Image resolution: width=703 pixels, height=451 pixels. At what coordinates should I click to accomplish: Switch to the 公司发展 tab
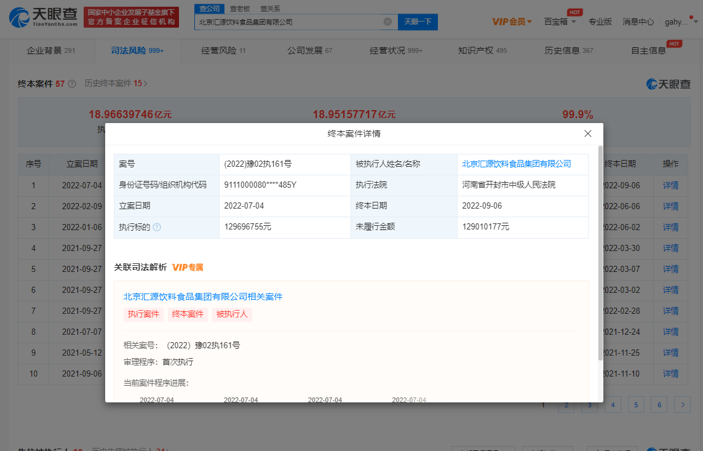point(310,50)
